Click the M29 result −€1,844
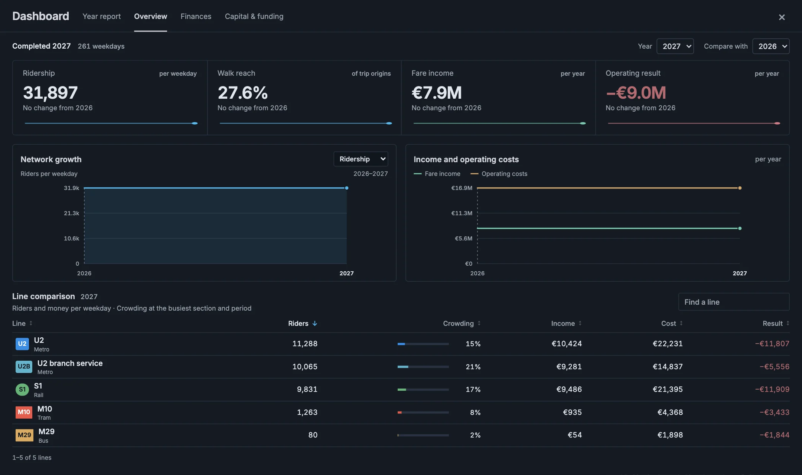802x475 pixels. [x=775, y=435]
